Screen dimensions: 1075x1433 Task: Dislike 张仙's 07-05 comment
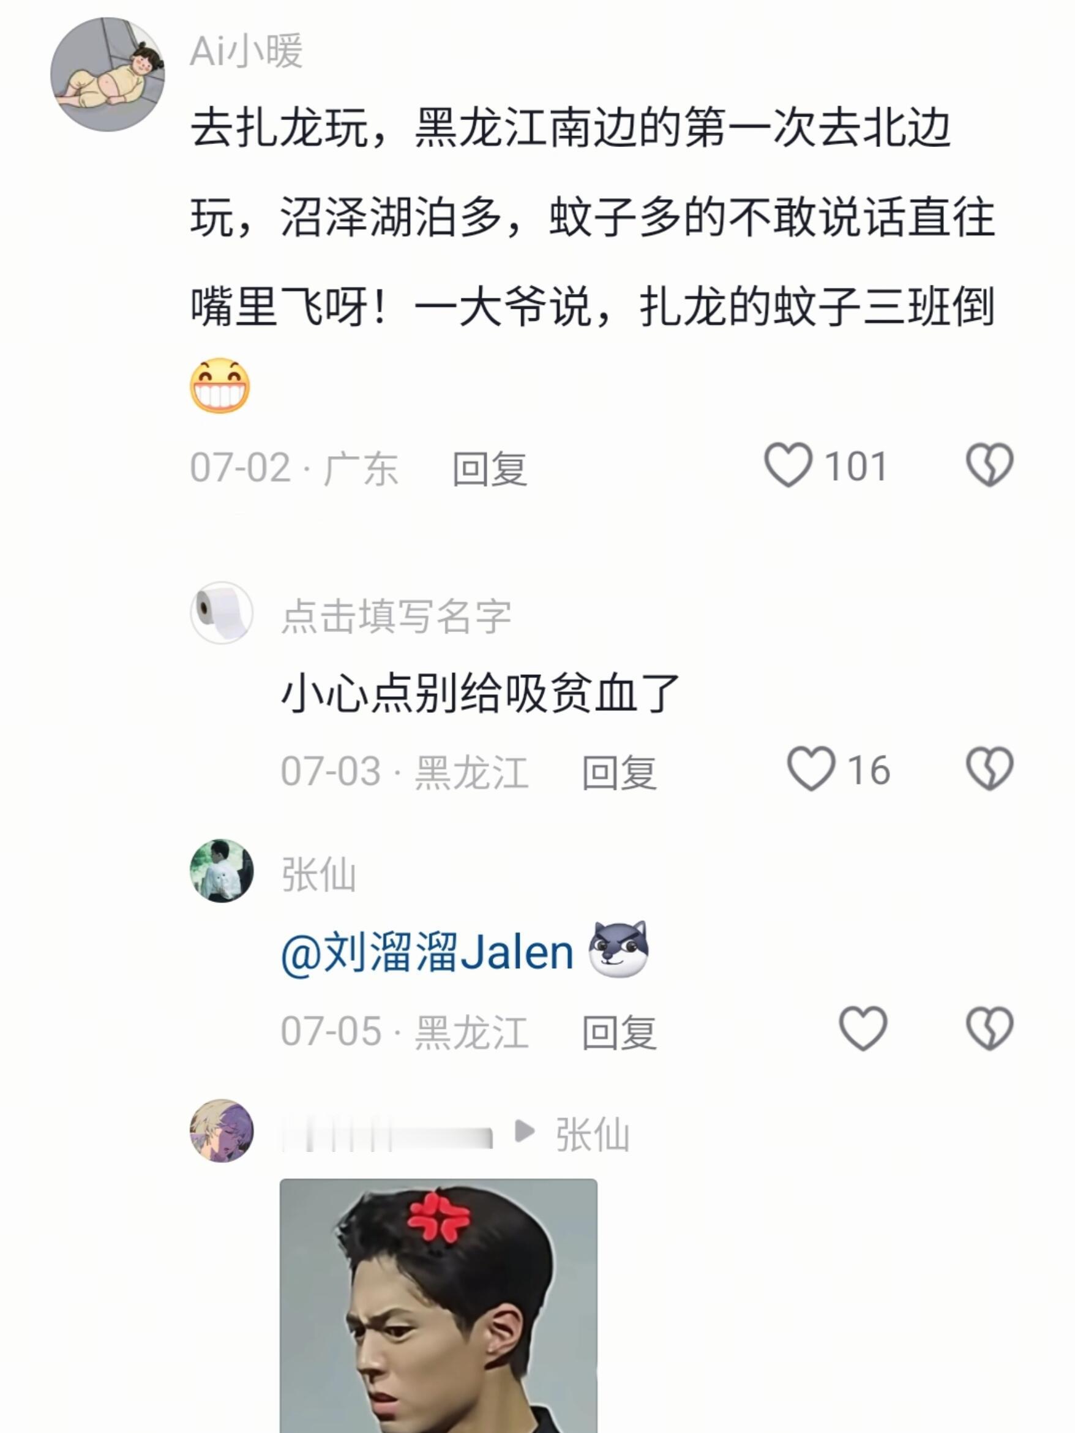pyautogui.click(x=989, y=1028)
